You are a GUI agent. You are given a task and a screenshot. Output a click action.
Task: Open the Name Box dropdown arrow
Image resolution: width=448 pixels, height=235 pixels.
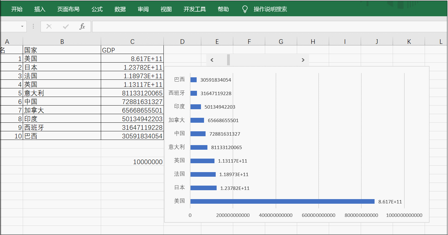(x=22, y=26)
